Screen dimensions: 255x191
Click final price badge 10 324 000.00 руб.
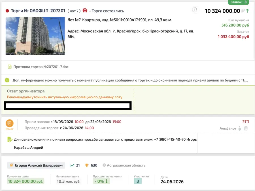26,181
